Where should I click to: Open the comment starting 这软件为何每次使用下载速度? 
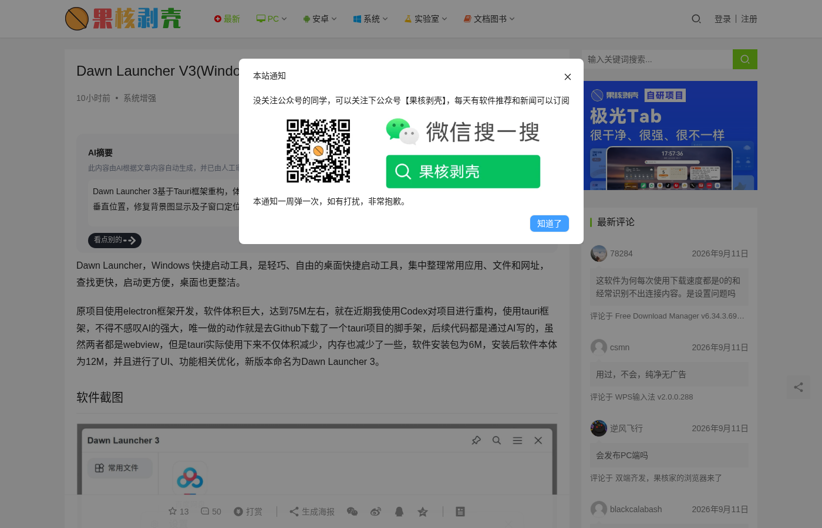[669, 287]
